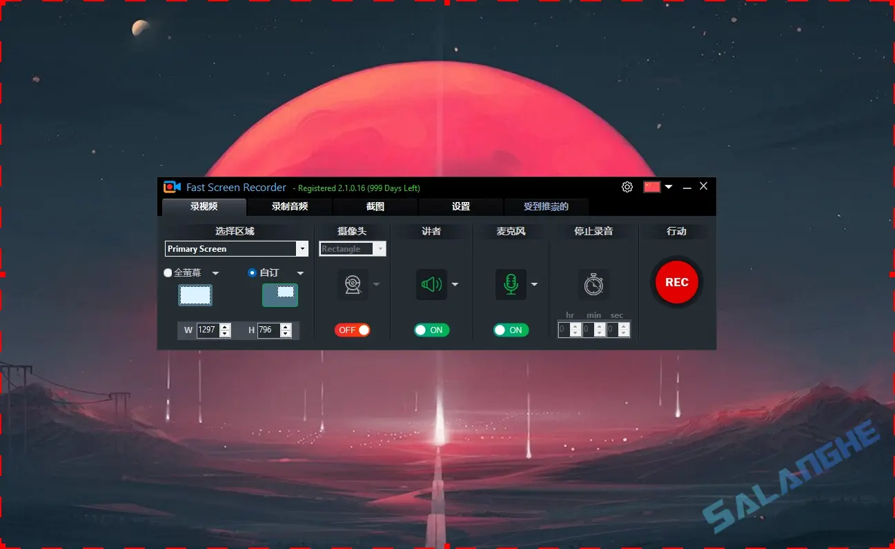This screenshot has height=549, width=895.
Task: Open the settings gear icon
Action: pos(627,186)
